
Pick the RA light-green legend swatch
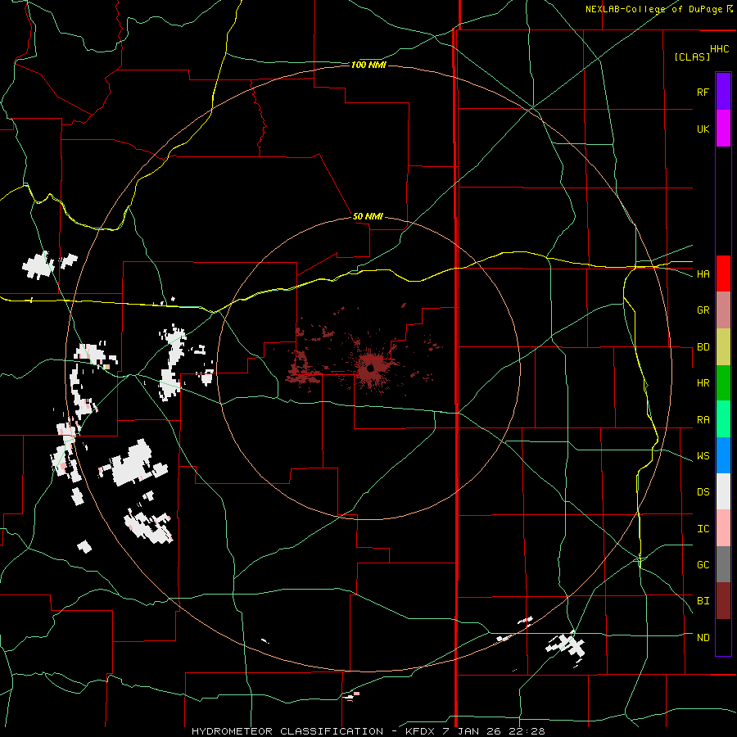tap(723, 419)
